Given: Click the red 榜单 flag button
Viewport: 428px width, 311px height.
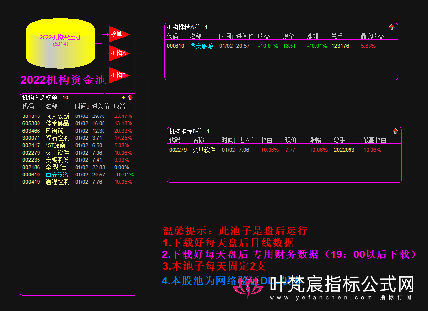Looking at the screenshot, I should [x=119, y=35].
